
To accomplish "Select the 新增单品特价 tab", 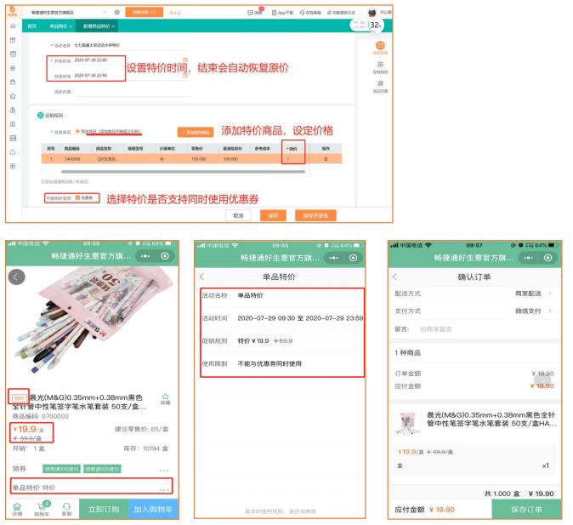I will [x=96, y=26].
